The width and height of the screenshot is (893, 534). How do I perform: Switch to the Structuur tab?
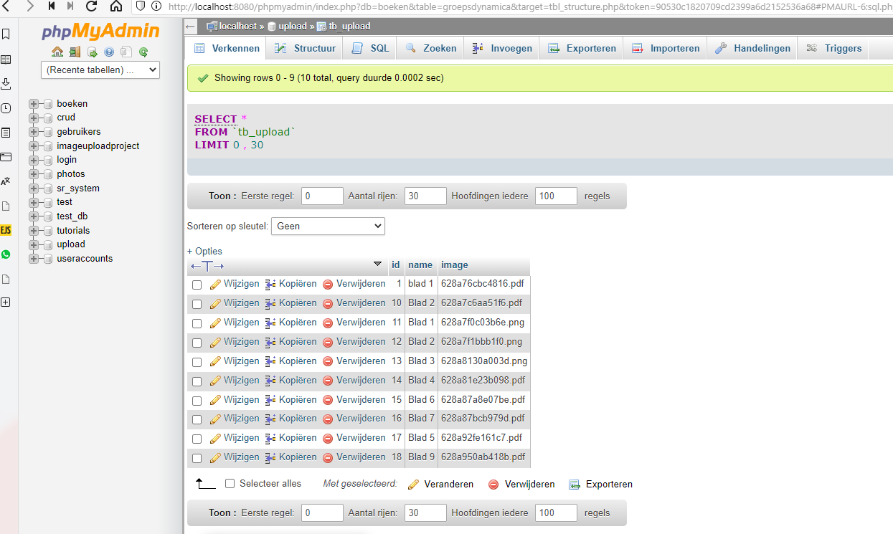tap(305, 48)
